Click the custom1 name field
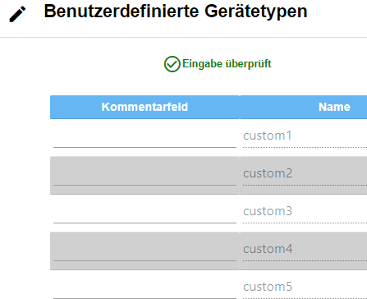Screen dimensions: 367x299 coord(305,136)
